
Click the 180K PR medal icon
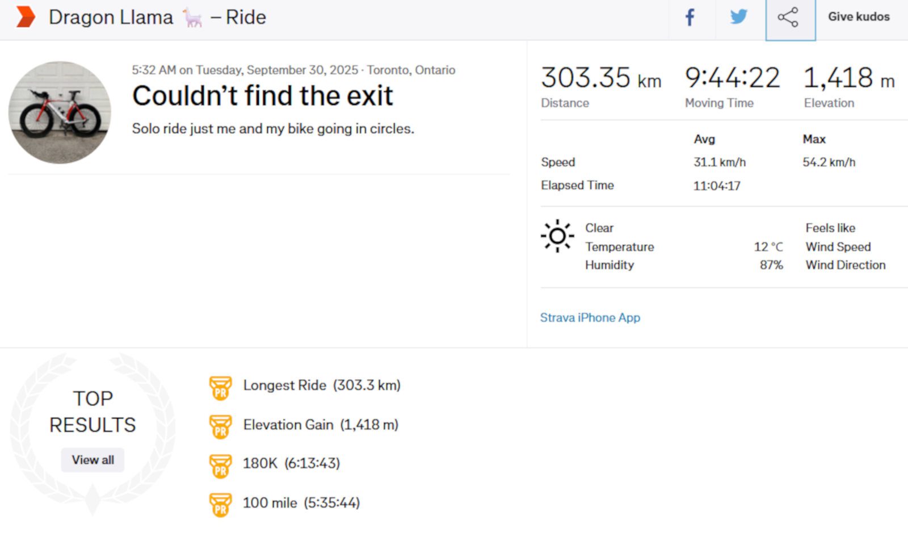(220, 466)
